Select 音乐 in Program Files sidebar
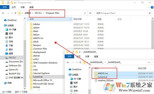154x94 pixels. click(x=9, y=49)
